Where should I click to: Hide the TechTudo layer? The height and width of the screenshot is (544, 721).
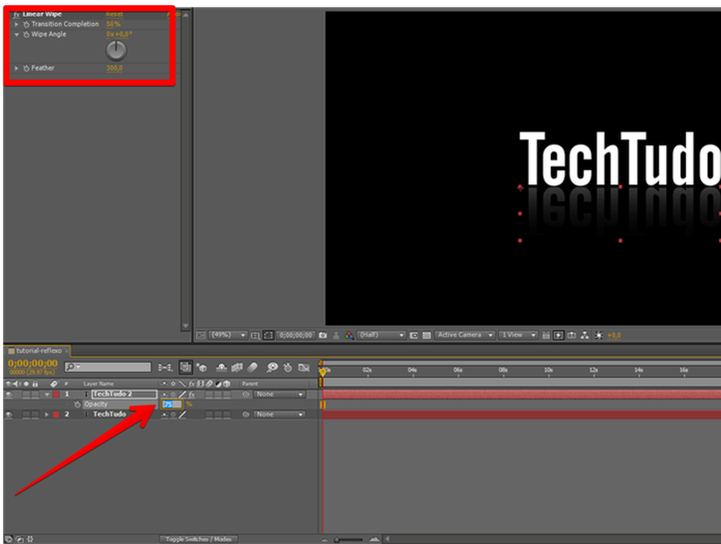coord(9,415)
